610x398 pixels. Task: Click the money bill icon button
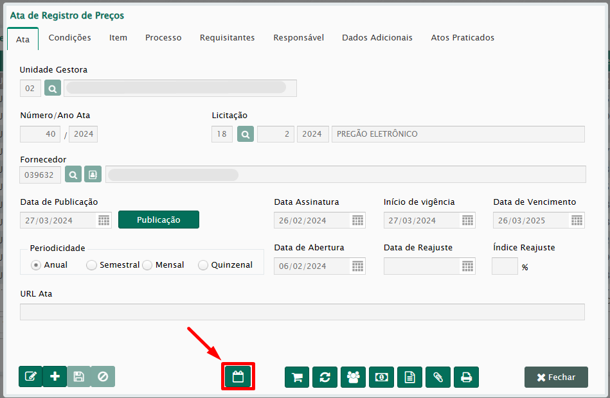point(381,377)
